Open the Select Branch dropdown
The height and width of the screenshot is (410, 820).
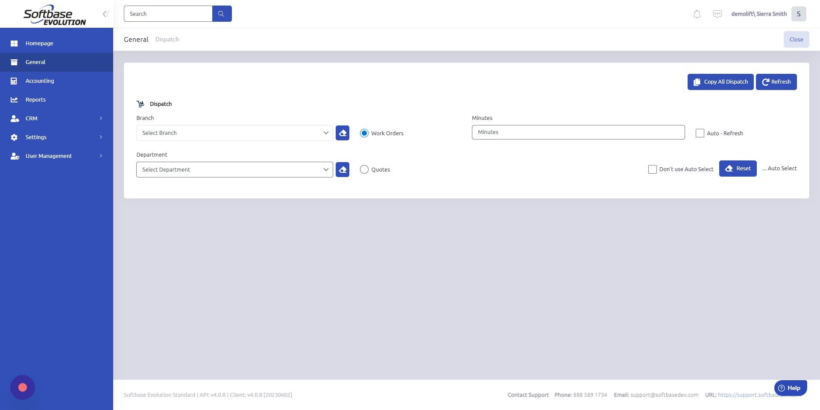[234, 133]
